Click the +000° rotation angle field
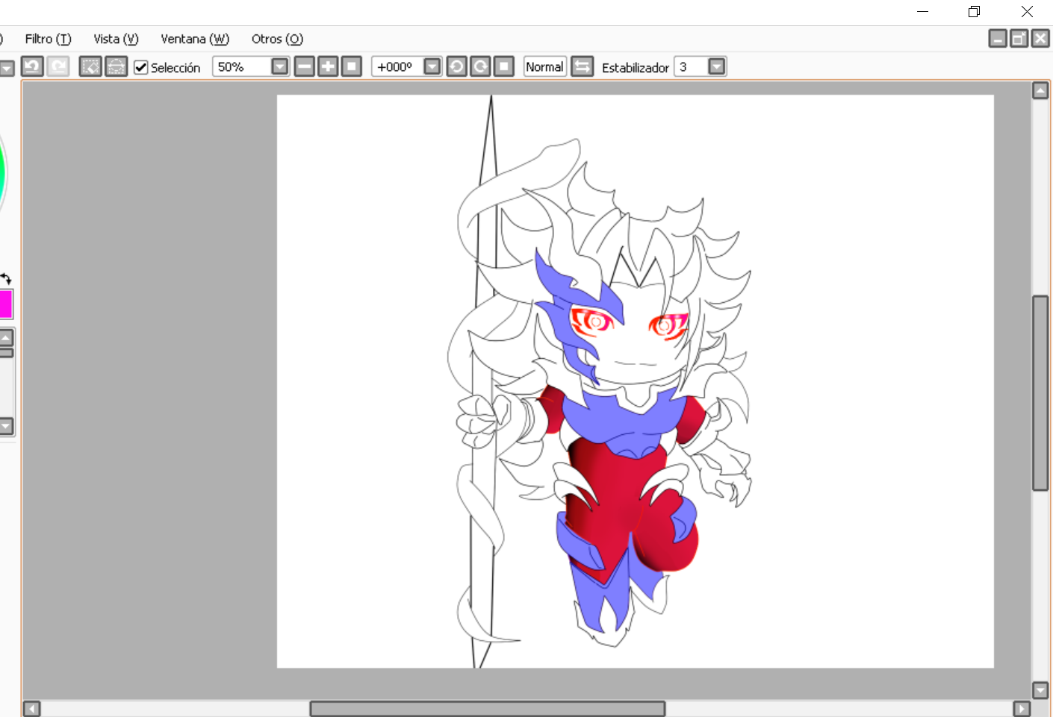 click(397, 66)
